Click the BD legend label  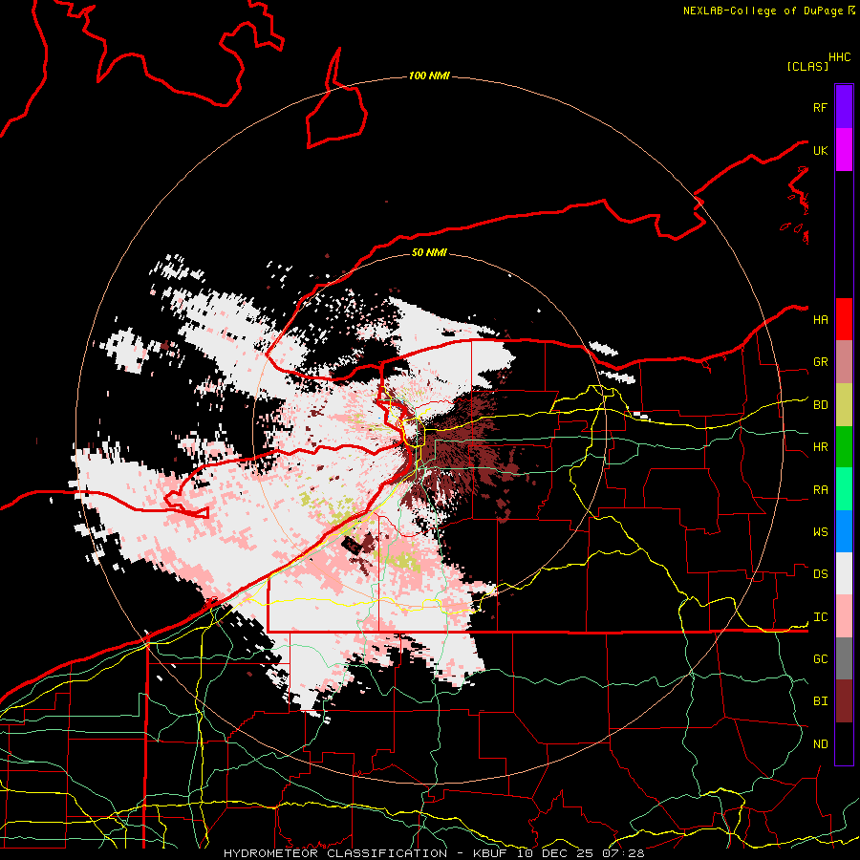coord(820,405)
